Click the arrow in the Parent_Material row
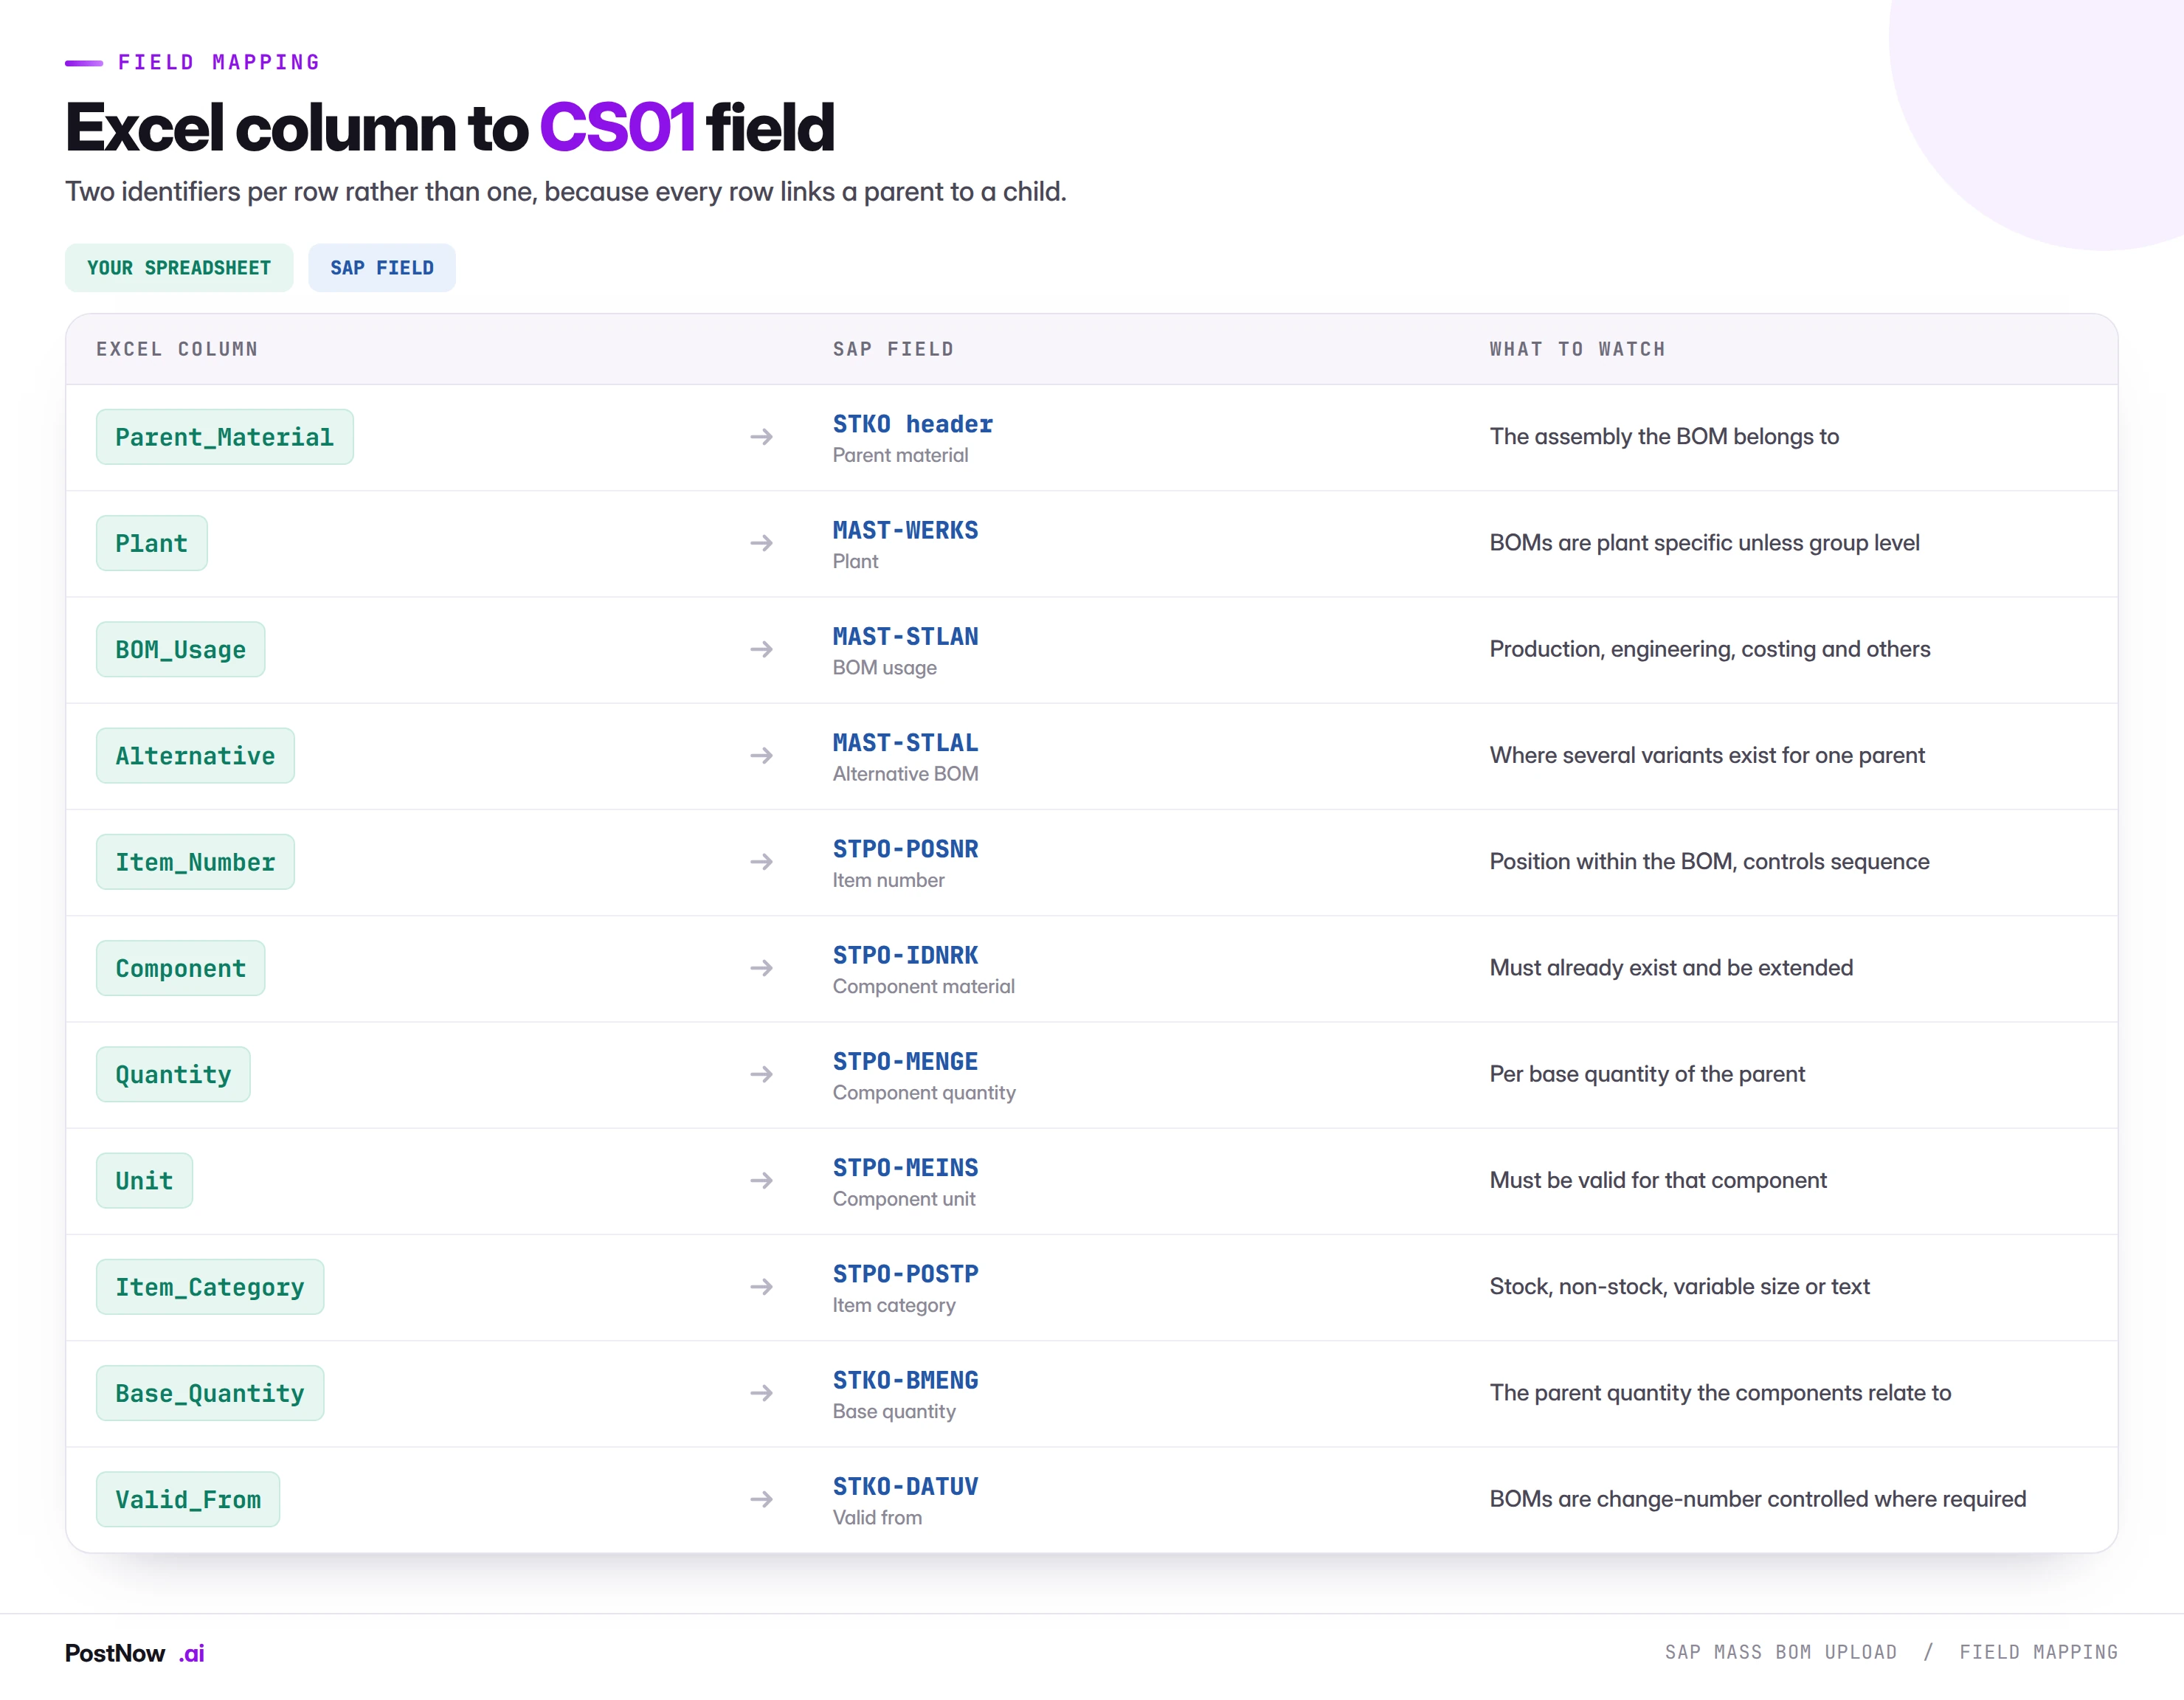This screenshot has height=1700, width=2184. [762, 437]
